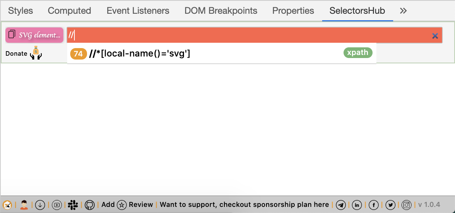
Task: Click the author avatar icon in footer
Action: pyautogui.click(x=24, y=205)
